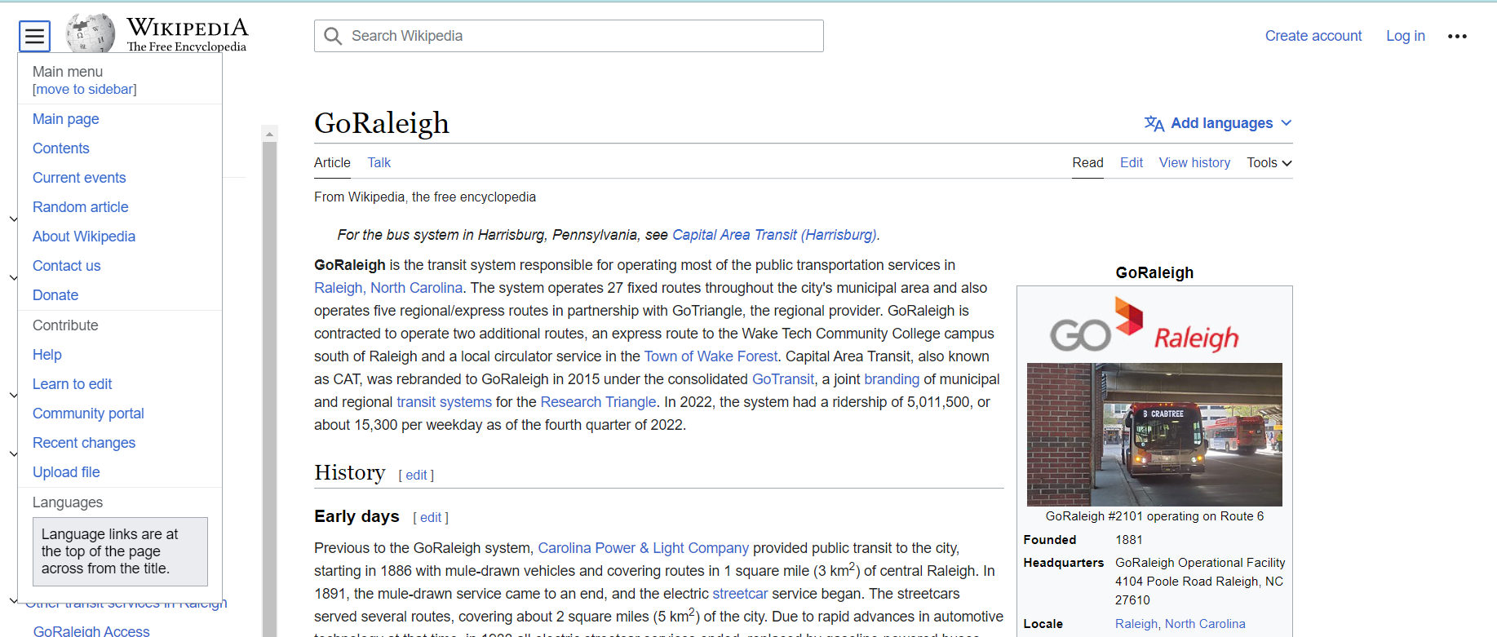Screen dimensions: 1497x637
Task: Click the contents scrollbar up arrow
Action: [269, 133]
